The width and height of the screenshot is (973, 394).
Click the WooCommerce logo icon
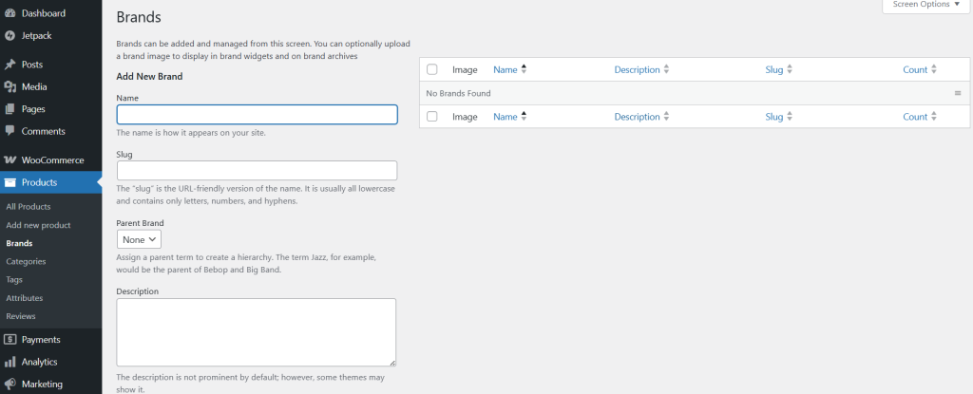point(10,160)
